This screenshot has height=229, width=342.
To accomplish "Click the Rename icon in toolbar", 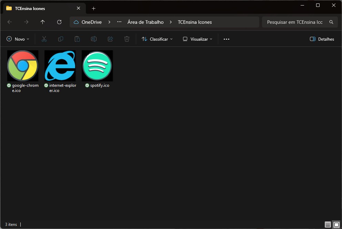I will (93, 39).
